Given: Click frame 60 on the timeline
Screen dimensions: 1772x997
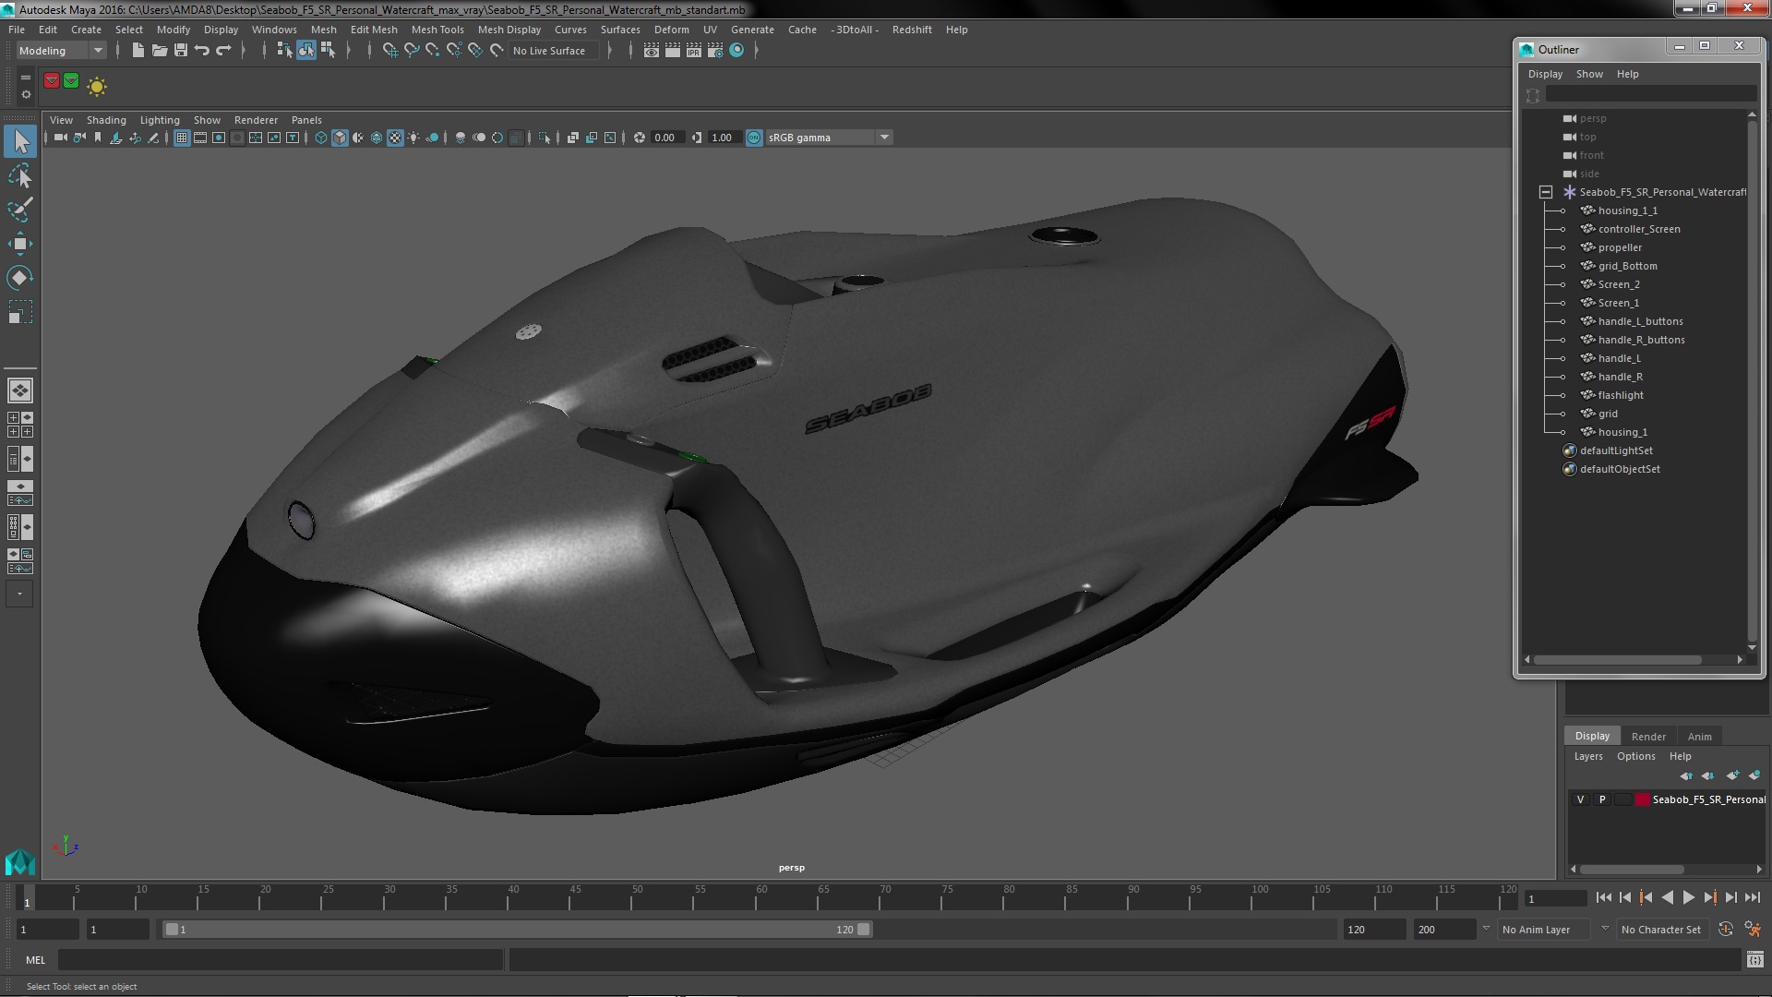Looking at the screenshot, I should click(x=761, y=898).
